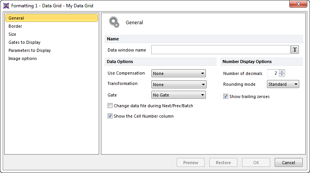Click the Data window name field
The width and height of the screenshot is (310, 173).
(220, 50)
